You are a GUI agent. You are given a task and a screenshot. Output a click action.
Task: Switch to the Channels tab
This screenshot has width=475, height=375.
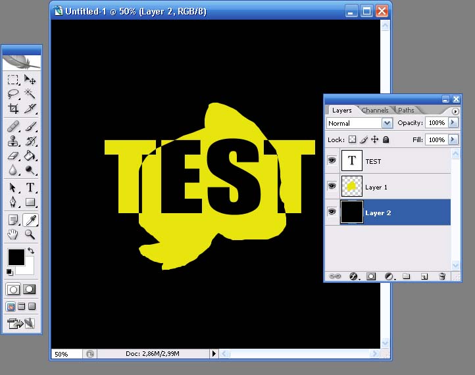(375, 111)
